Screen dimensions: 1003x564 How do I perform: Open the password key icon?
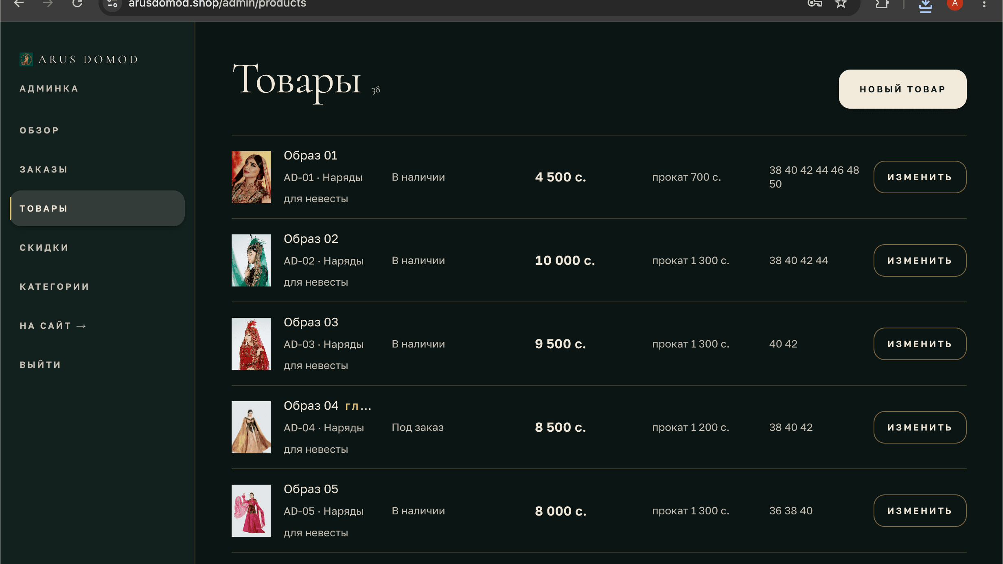815,4
